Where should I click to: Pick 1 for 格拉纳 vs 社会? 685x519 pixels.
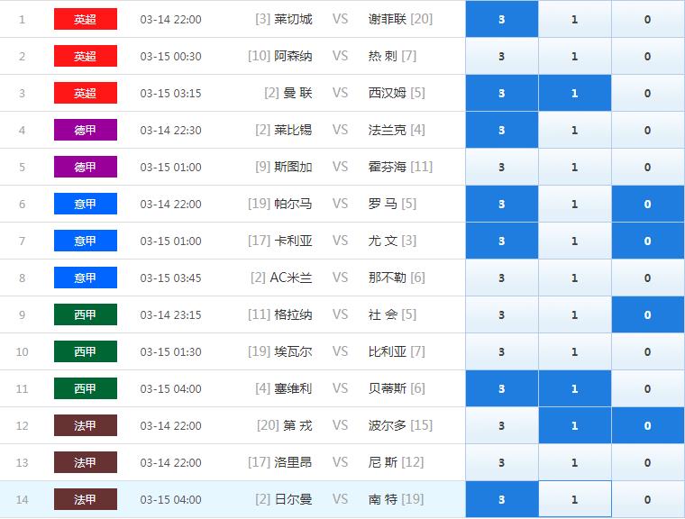[x=574, y=314]
